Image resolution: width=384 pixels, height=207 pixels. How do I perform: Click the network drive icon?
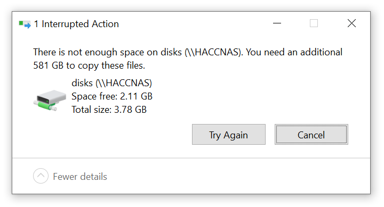(50, 100)
